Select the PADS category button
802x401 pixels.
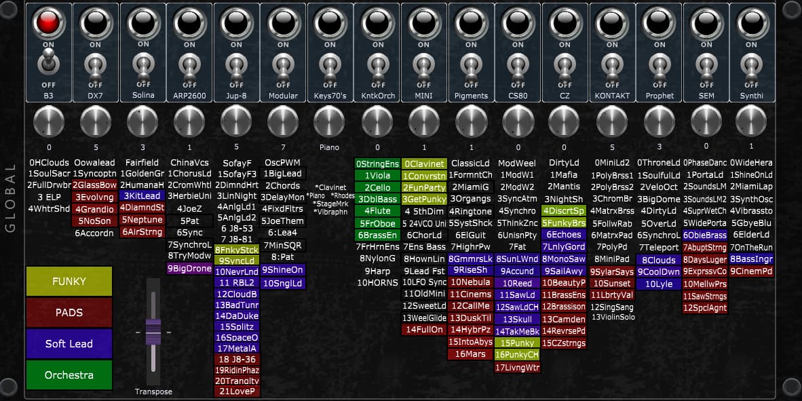tap(69, 313)
